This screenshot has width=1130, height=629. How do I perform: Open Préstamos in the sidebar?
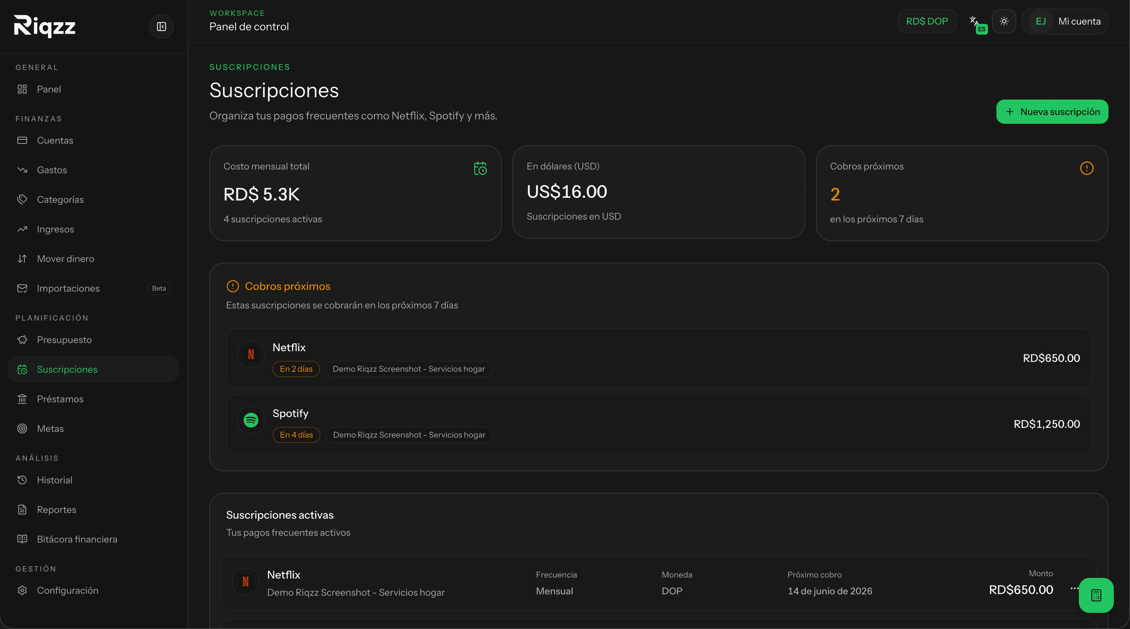pos(93,399)
